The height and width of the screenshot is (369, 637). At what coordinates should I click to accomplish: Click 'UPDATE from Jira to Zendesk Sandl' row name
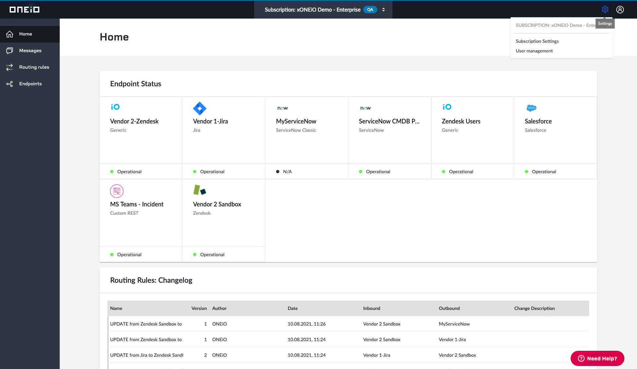pyautogui.click(x=147, y=355)
